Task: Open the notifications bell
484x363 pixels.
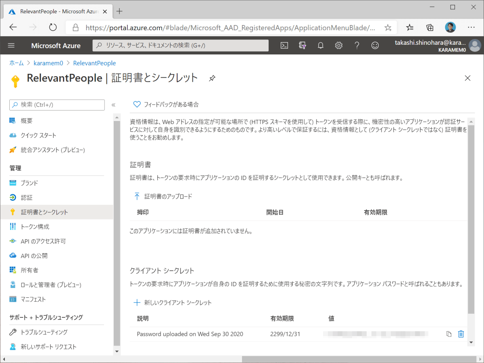Action: pyautogui.click(x=321, y=46)
